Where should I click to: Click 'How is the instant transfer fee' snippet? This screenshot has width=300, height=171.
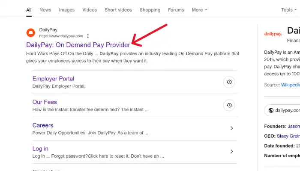(90, 109)
